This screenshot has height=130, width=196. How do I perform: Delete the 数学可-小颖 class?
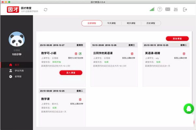(x=76, y=54)
